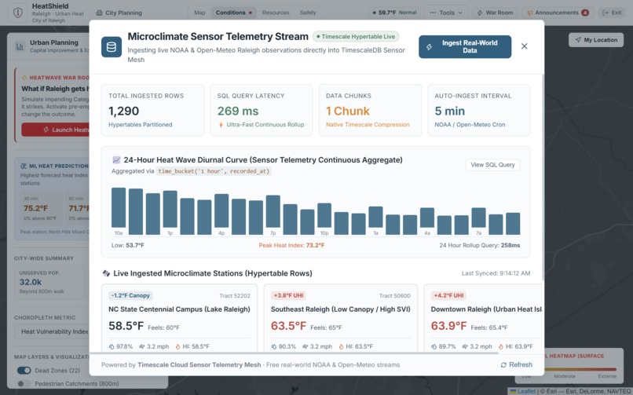Open Announcements with 4 notifications
Image resolution: width=633 pixels, height=395 pixels.
tap(558, 13)
